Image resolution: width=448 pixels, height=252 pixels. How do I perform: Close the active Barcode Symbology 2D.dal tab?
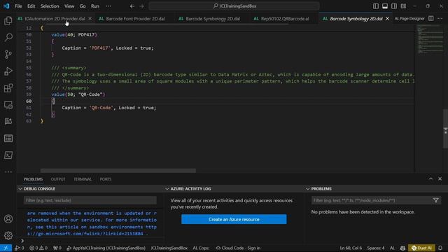(387, 19)
